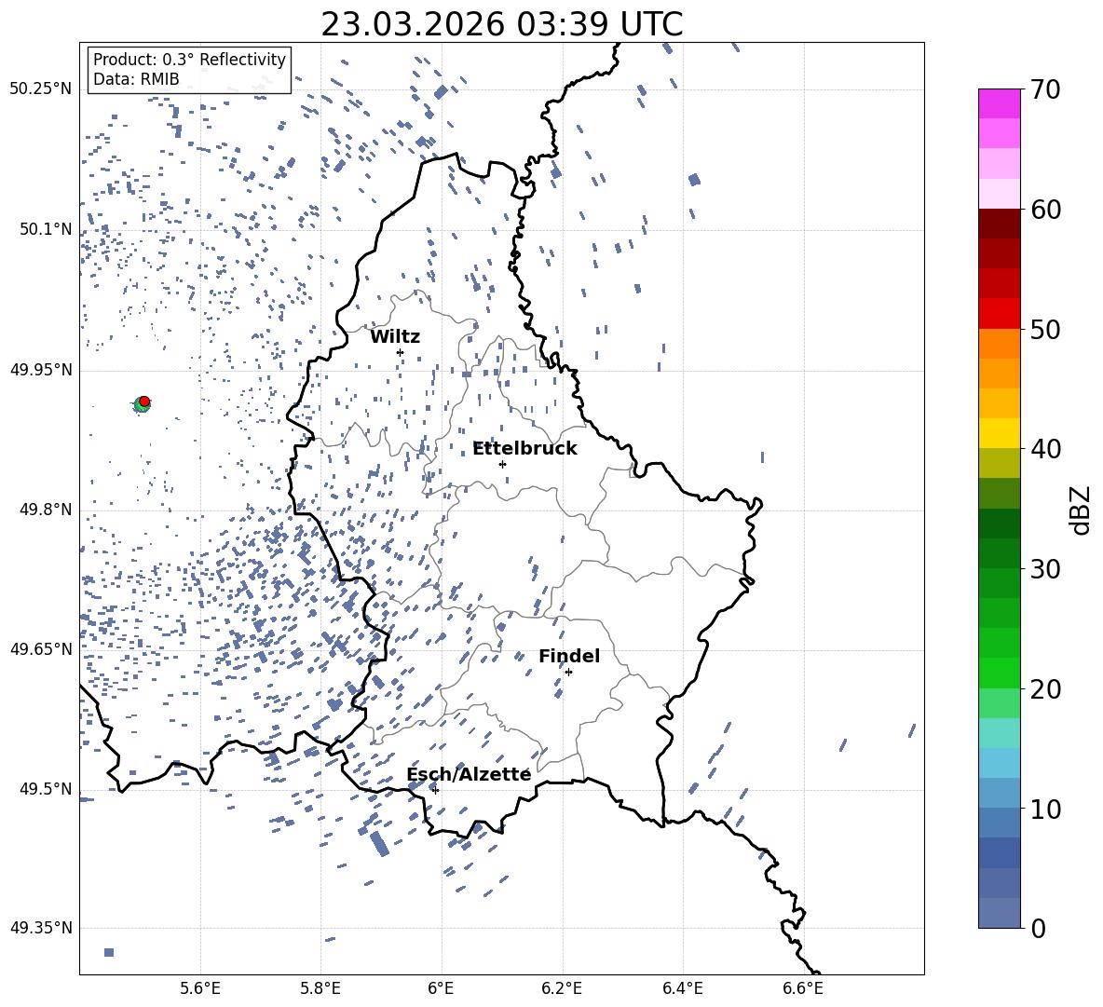Pick the yellow swatch above 40 dBZ
This screenshot has width=1103, height=1007.
coord(999,433)
